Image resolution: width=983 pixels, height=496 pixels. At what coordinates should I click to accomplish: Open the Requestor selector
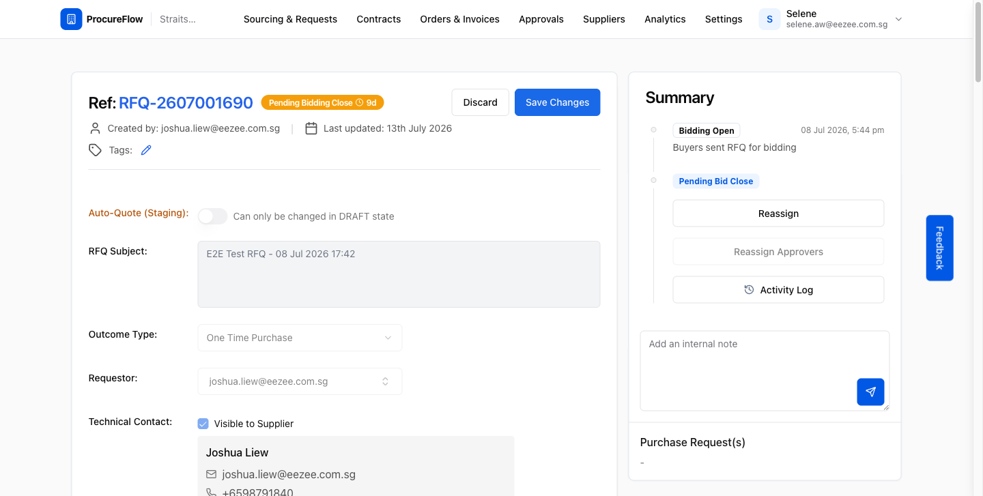[x=300, y=381]
